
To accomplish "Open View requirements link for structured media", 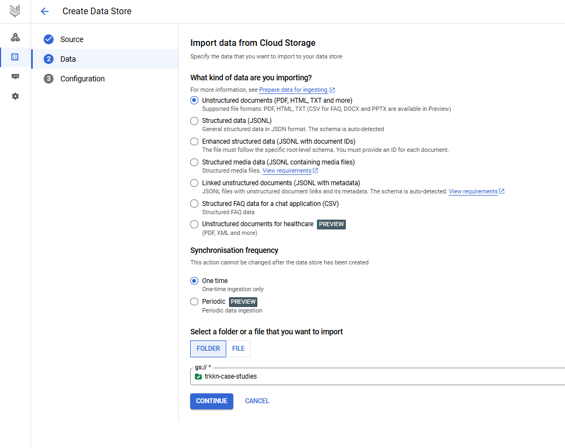I will tap(286, 171).
